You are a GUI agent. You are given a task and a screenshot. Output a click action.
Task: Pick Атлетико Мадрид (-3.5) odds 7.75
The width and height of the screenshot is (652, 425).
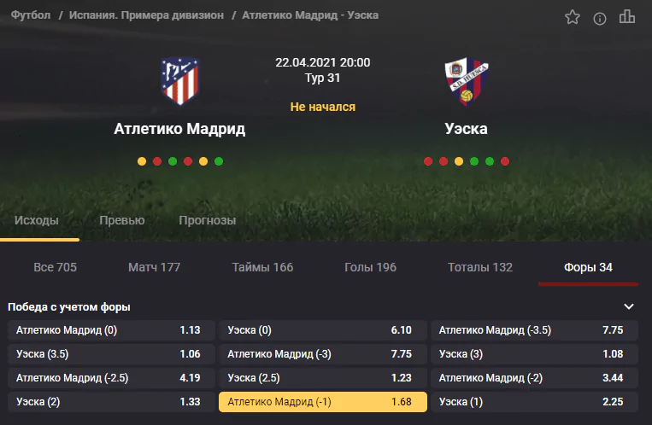(x=534, y=330)
